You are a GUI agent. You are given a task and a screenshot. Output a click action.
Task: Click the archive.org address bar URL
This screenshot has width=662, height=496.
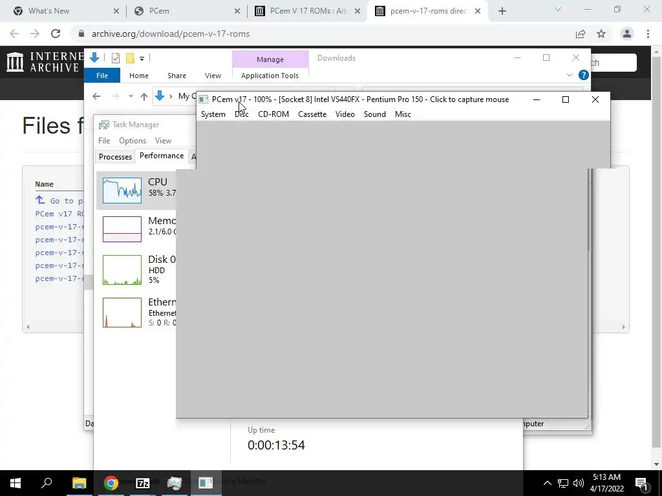(x=171, y=34)
